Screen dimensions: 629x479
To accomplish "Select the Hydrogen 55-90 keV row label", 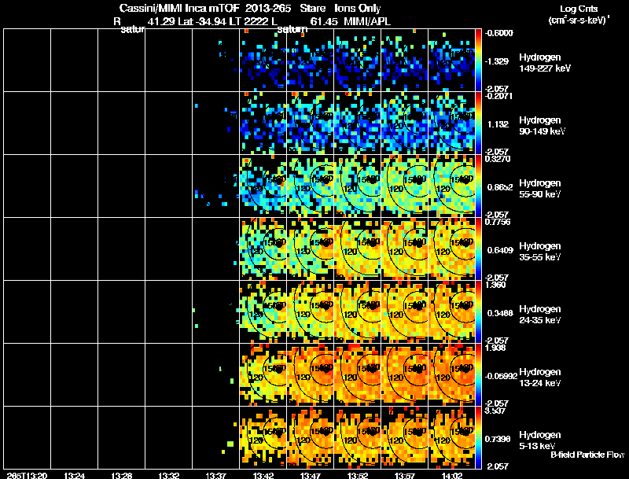I will [x=540, y=189].
